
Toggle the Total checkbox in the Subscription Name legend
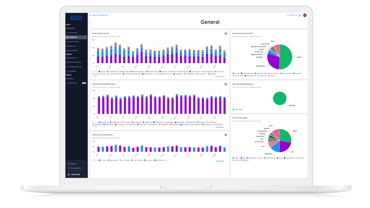coord(92,122)
